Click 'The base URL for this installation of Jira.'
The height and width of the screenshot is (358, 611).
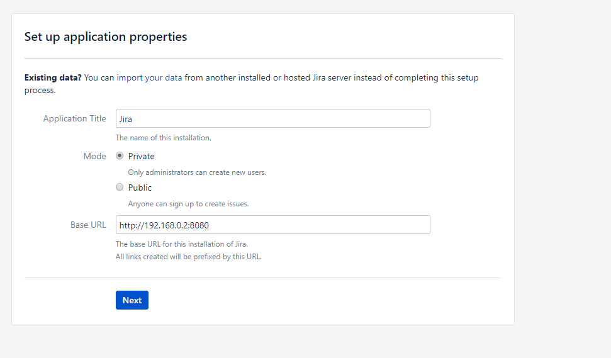182,244
